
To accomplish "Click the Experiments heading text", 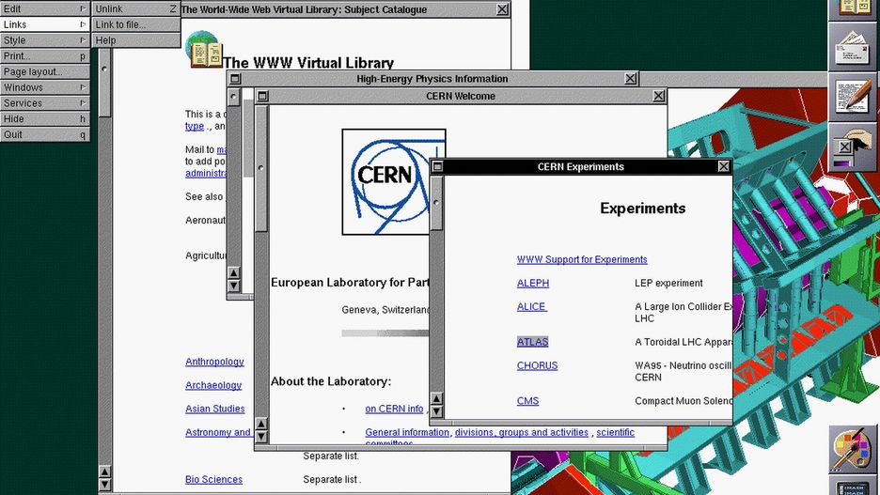I will (642, 208).
